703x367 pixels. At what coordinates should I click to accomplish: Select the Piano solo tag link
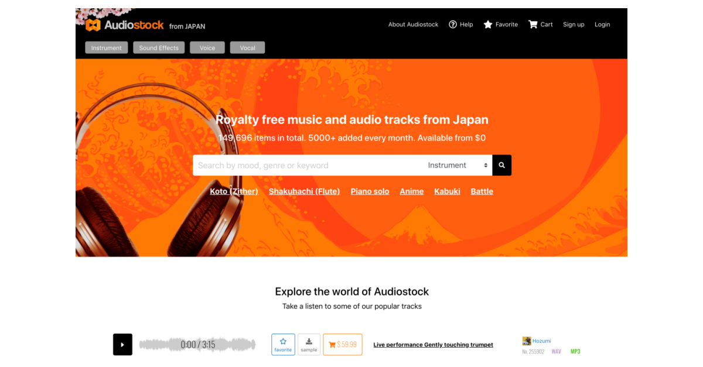[x=370, y=191]
